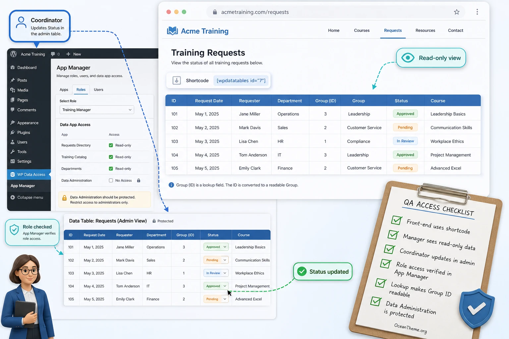Image resolution: width=509 pixels, height=339 pixels.
Task: Switch to the Users tab in App Manager
Action: [98, 90]
